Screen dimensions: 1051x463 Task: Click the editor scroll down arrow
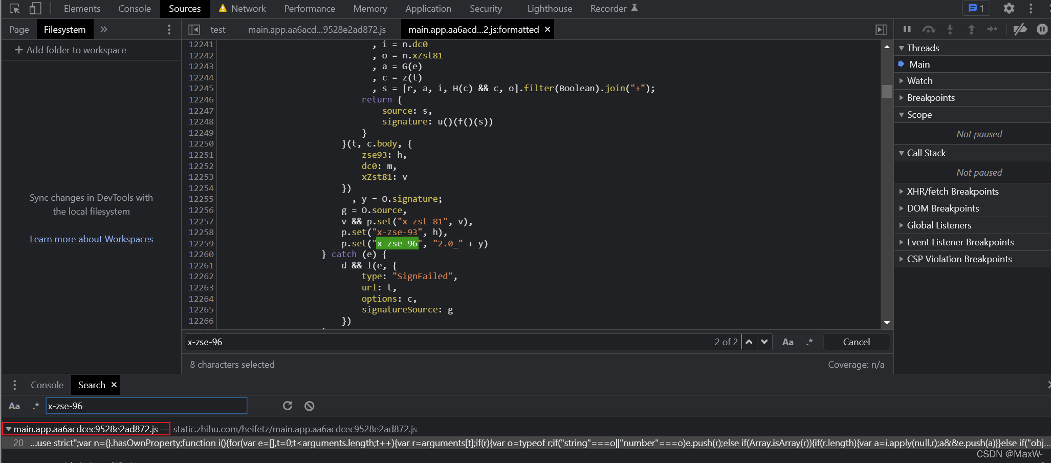pos(887,323)
